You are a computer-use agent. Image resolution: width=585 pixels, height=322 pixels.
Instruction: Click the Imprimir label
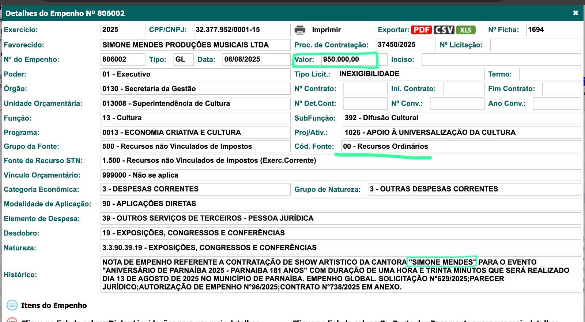point(326,30)
